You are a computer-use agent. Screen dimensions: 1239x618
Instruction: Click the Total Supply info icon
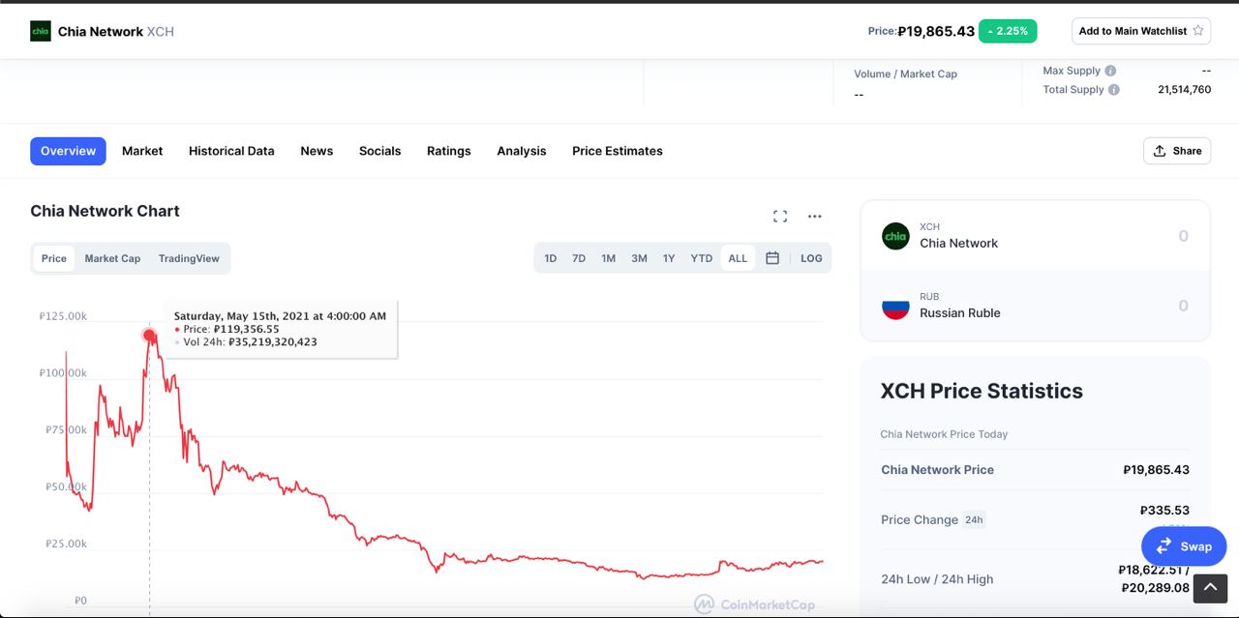coord(1114,90)
